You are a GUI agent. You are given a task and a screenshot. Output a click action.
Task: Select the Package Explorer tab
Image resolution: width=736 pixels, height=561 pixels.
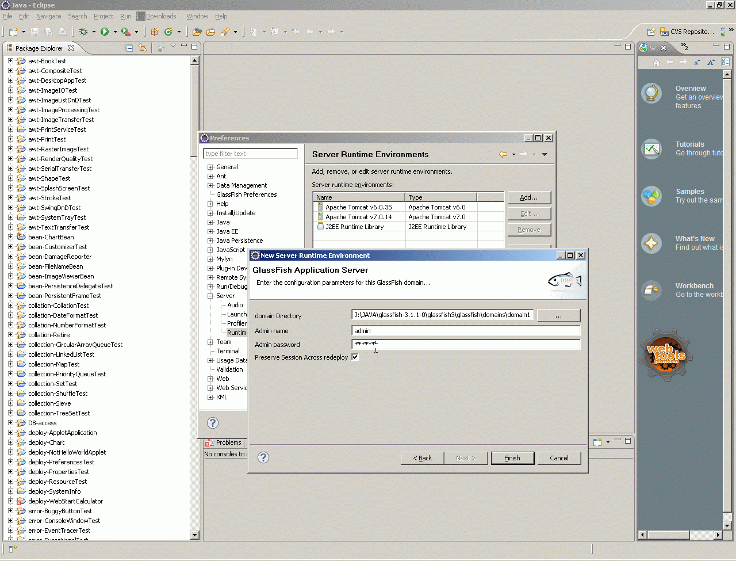pyautogui.click(x=40, y=48)
